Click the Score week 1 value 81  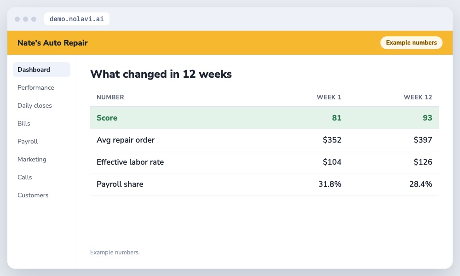point(337,118)
